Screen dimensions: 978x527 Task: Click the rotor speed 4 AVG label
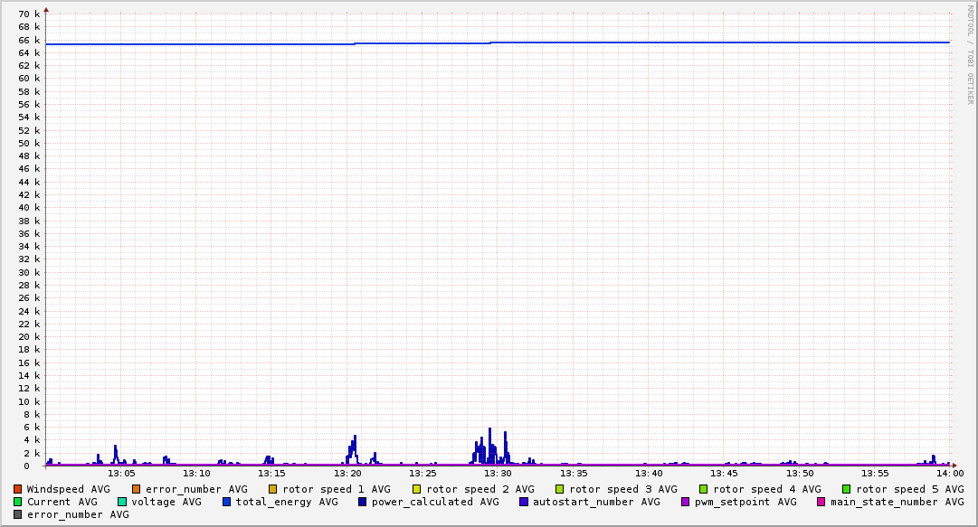(x=766, y=489)
